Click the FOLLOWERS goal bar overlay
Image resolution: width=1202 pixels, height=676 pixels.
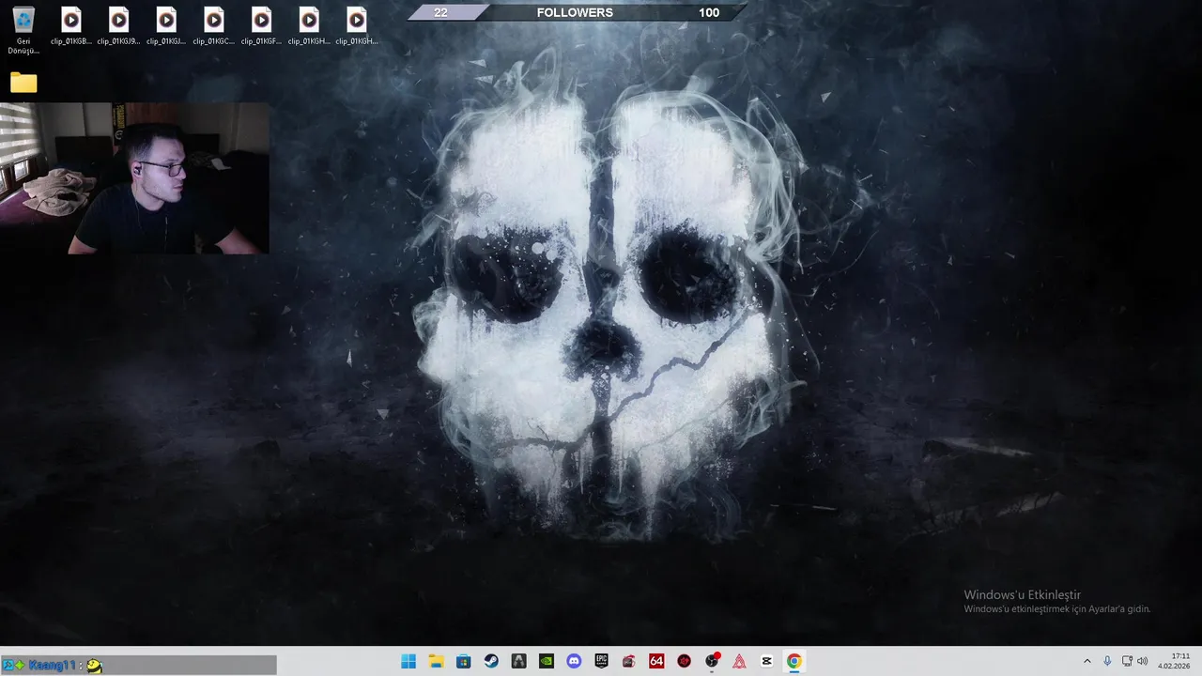point(576,12)
